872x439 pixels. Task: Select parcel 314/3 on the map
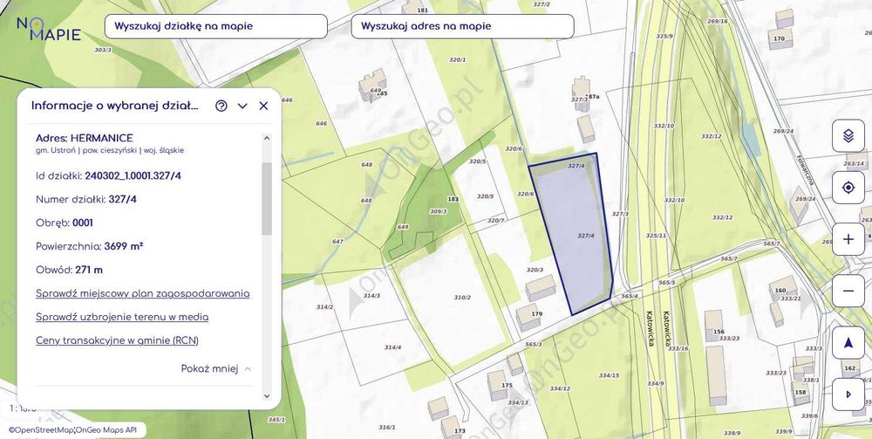click(371, 296)
